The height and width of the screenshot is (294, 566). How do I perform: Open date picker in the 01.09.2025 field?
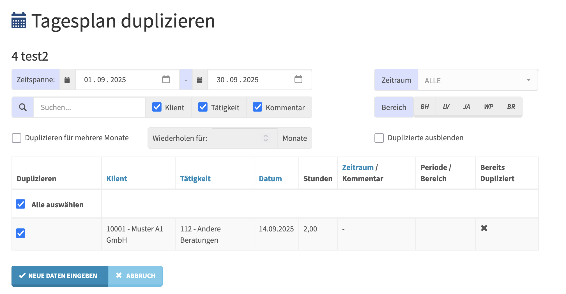[166, 79]
